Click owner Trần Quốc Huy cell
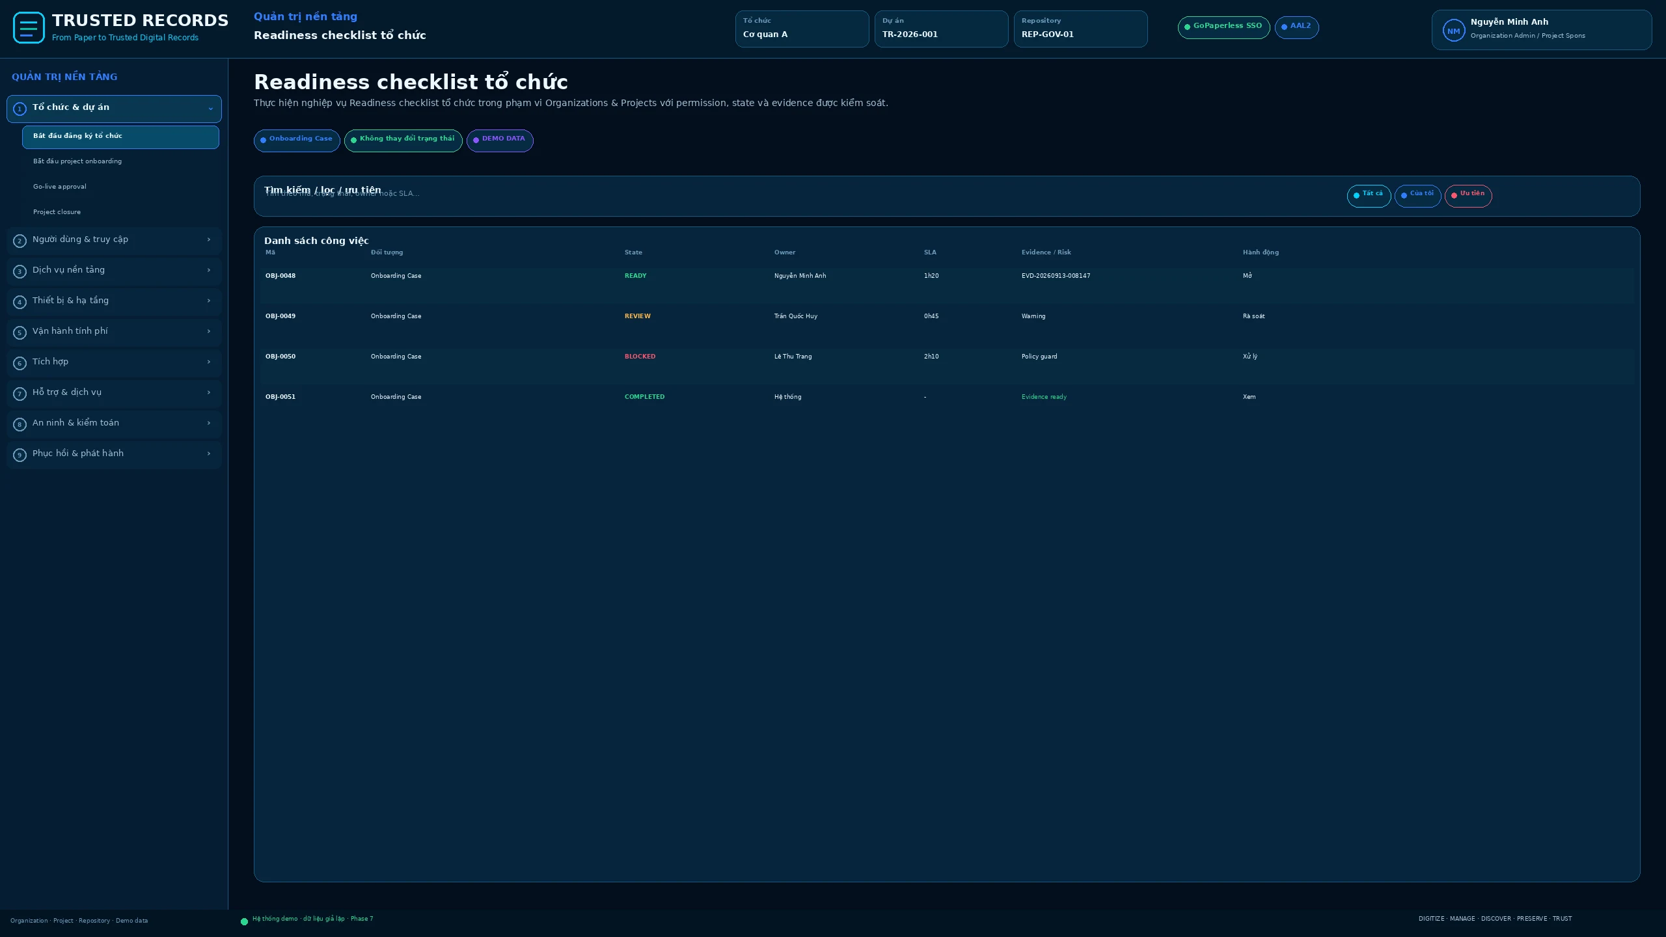Screen dimensions: 1666x937 click(795, 316)
